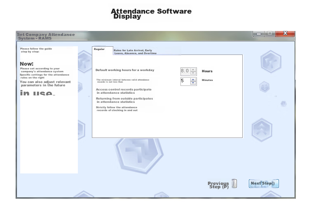Click the hexagon arrow icon at upper right

[x=271, y=62]
